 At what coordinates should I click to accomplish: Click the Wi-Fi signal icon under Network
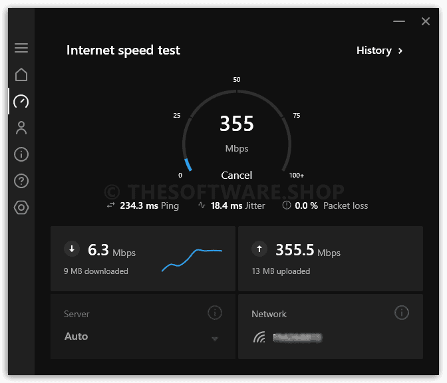tap(259, 337)
